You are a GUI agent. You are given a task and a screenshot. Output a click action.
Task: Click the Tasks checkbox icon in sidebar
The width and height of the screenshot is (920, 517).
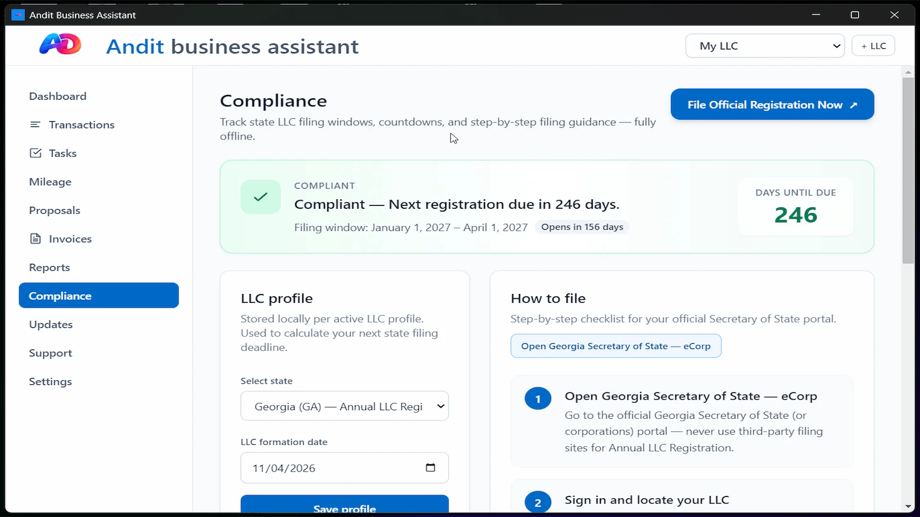(x=35, y=153)
